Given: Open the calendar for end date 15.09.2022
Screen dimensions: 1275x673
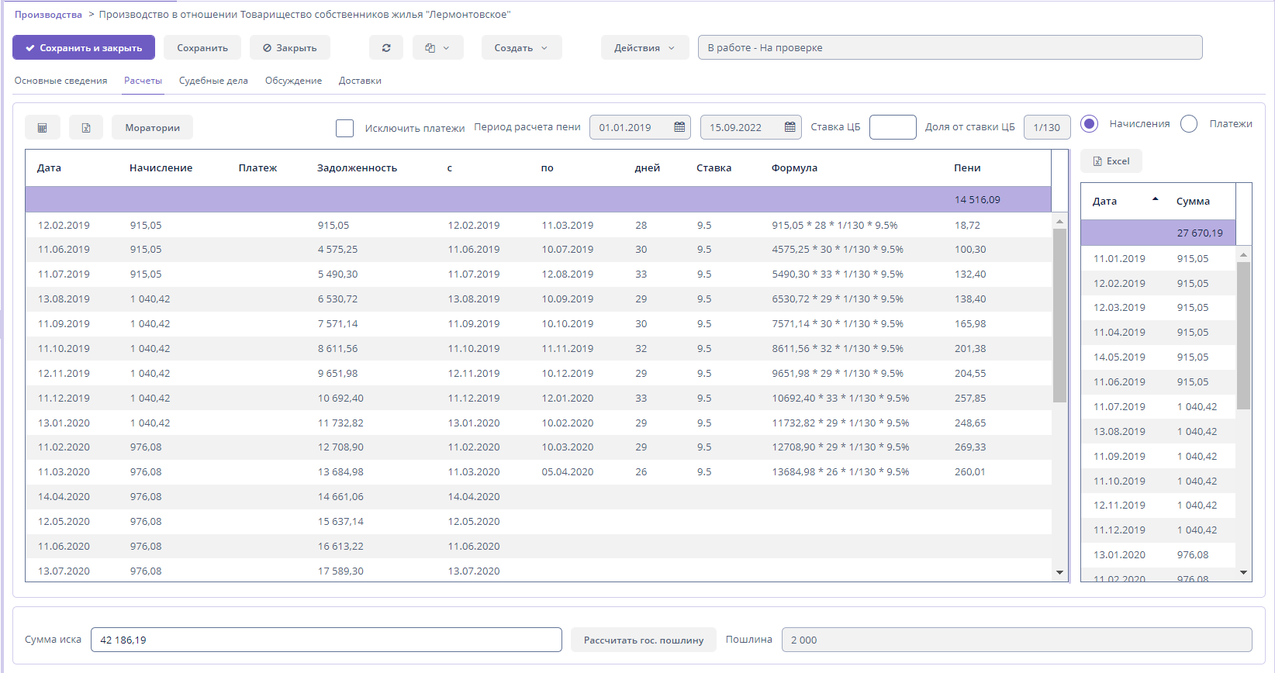Looking at the screenshot, I should [x=790, y=127].
